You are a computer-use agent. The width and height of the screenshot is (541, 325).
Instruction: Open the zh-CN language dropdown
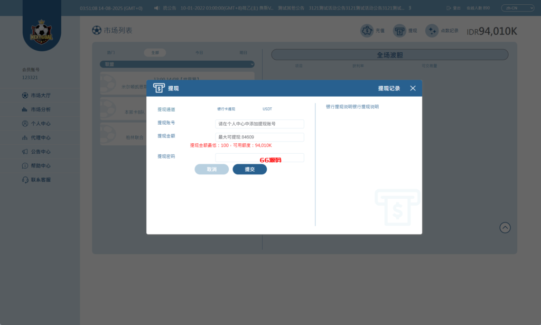click(x=518, y=8)
